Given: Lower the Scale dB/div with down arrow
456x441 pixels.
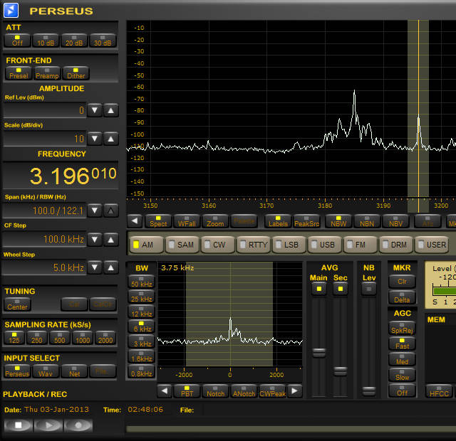Looking at the screenshot, I should pyautogui.click(x=95, y=139).
